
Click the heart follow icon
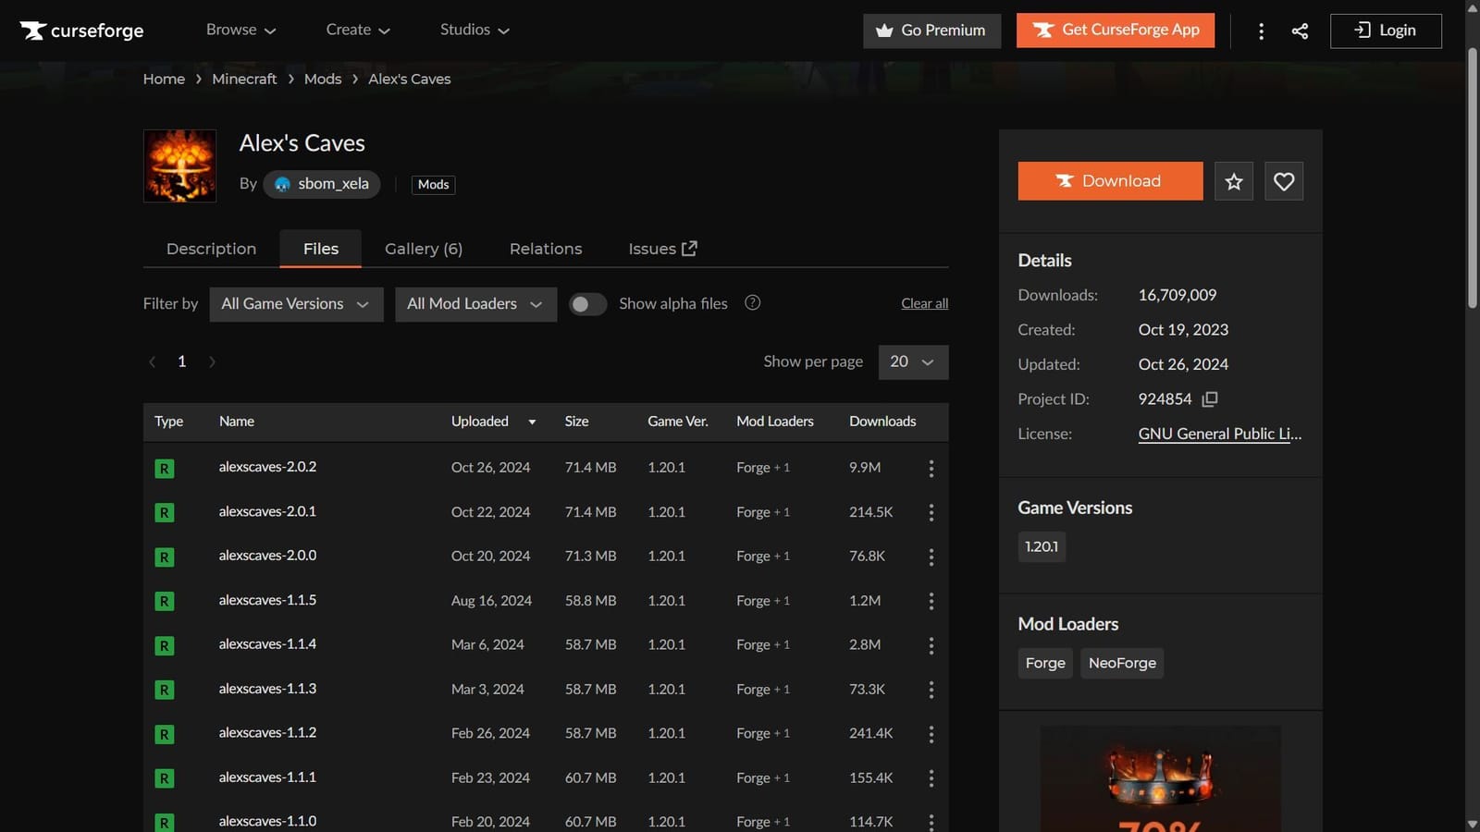tap(1284, 181)
